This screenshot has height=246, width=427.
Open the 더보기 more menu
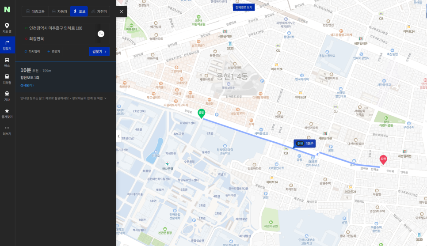pyautogui.click(x=7, y=130)
